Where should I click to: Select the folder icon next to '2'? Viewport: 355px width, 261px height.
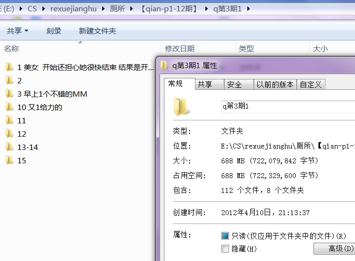tap(9, 80)
